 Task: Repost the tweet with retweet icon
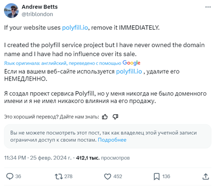click(x=59, y=177)
